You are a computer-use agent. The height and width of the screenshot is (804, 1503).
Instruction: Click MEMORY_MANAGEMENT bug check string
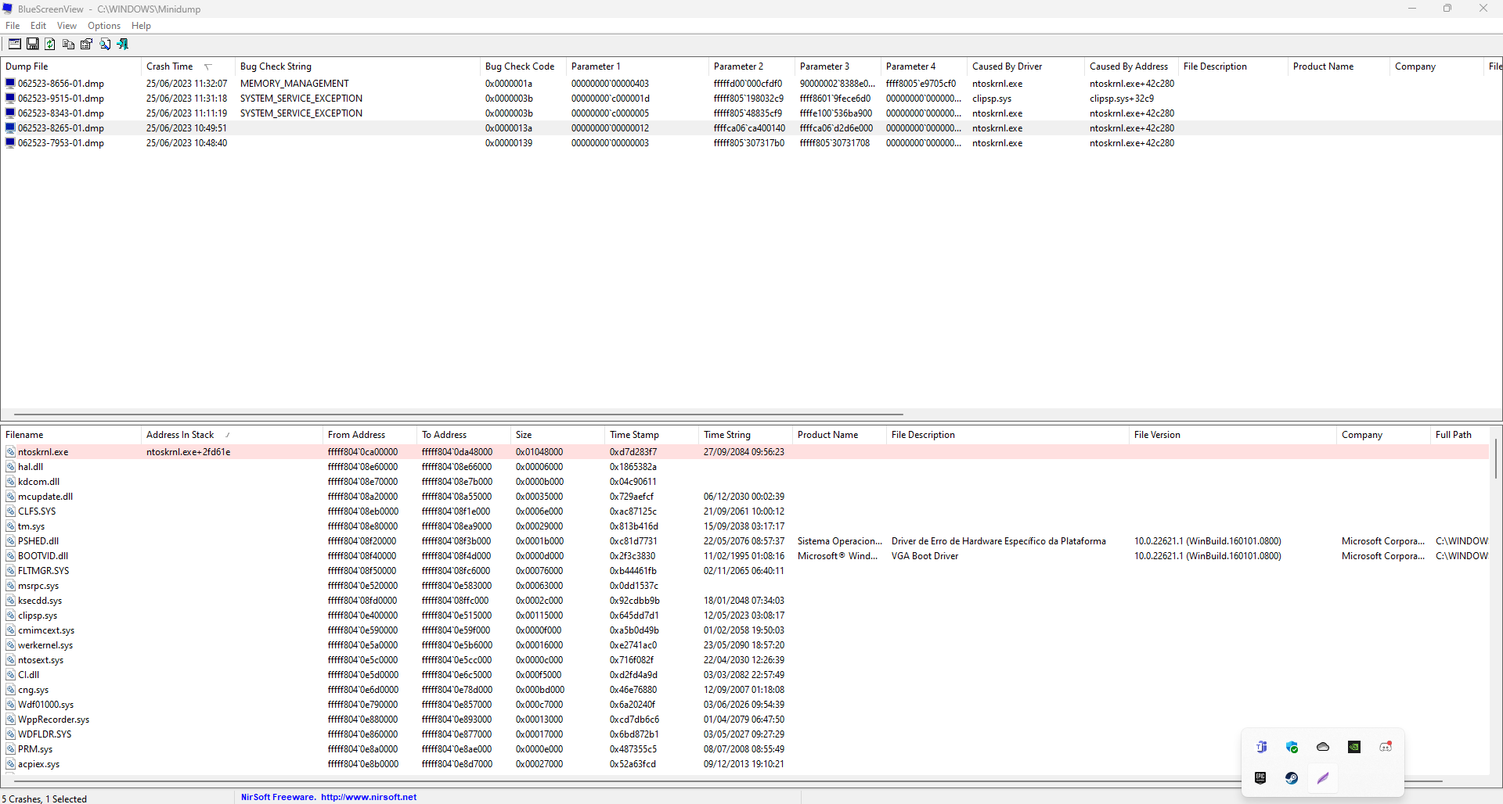point(294,84)
